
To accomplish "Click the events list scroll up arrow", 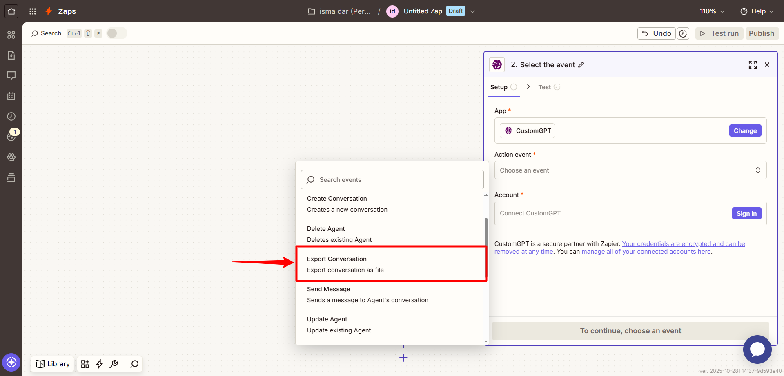I will pyautogui.click(x=486, y=195).
